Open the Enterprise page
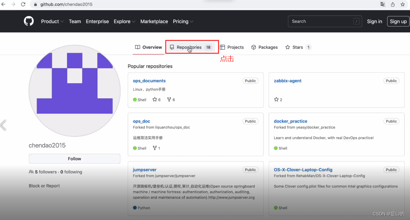 [x=97, y=22]
